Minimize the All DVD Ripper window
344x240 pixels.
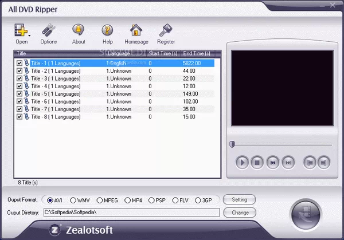pos(322,6)
